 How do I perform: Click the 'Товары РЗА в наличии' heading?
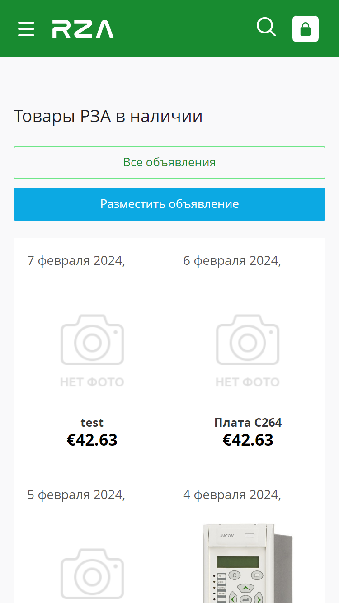108,116
